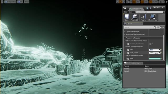Viewport: 168px width, 94px height.
Task: Click the Details search magnifier icon
Action: (x=154, y=27)
